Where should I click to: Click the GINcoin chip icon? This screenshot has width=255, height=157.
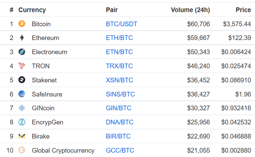[x=22, y=108]
